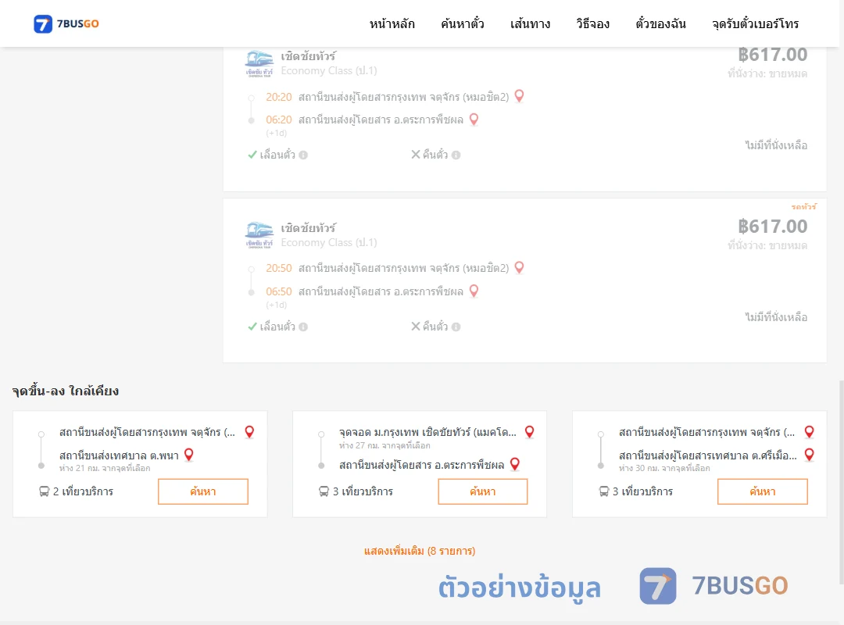Click the page's vertical scrollbar
This screenshot has width=844, height=625.
coord(842,482)
